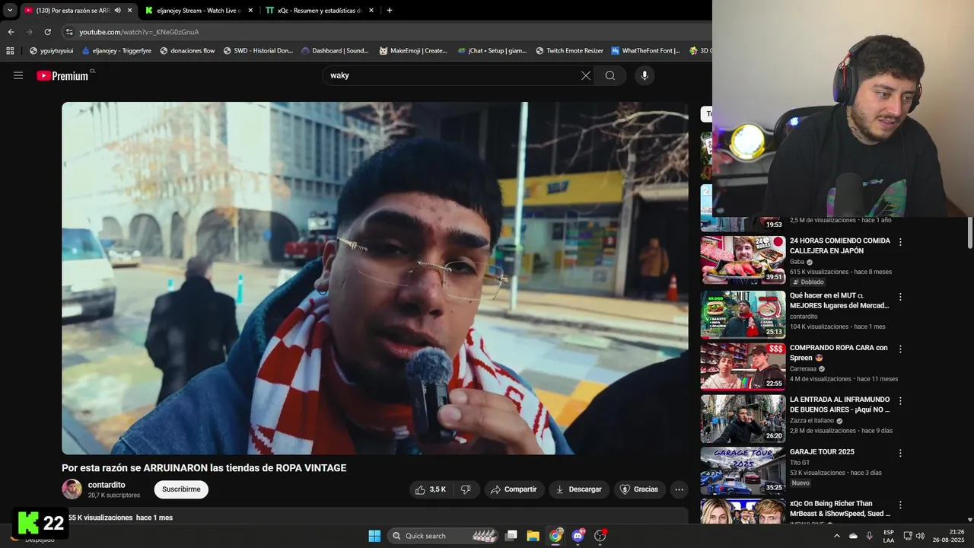974x548 pixels.
Task: Open Task View on taskbar
Action: coord(511,536)
